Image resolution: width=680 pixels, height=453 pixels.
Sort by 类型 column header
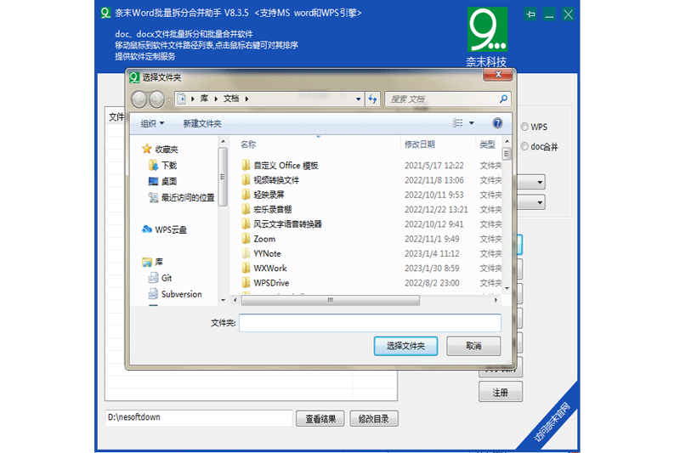pos(487,144)
